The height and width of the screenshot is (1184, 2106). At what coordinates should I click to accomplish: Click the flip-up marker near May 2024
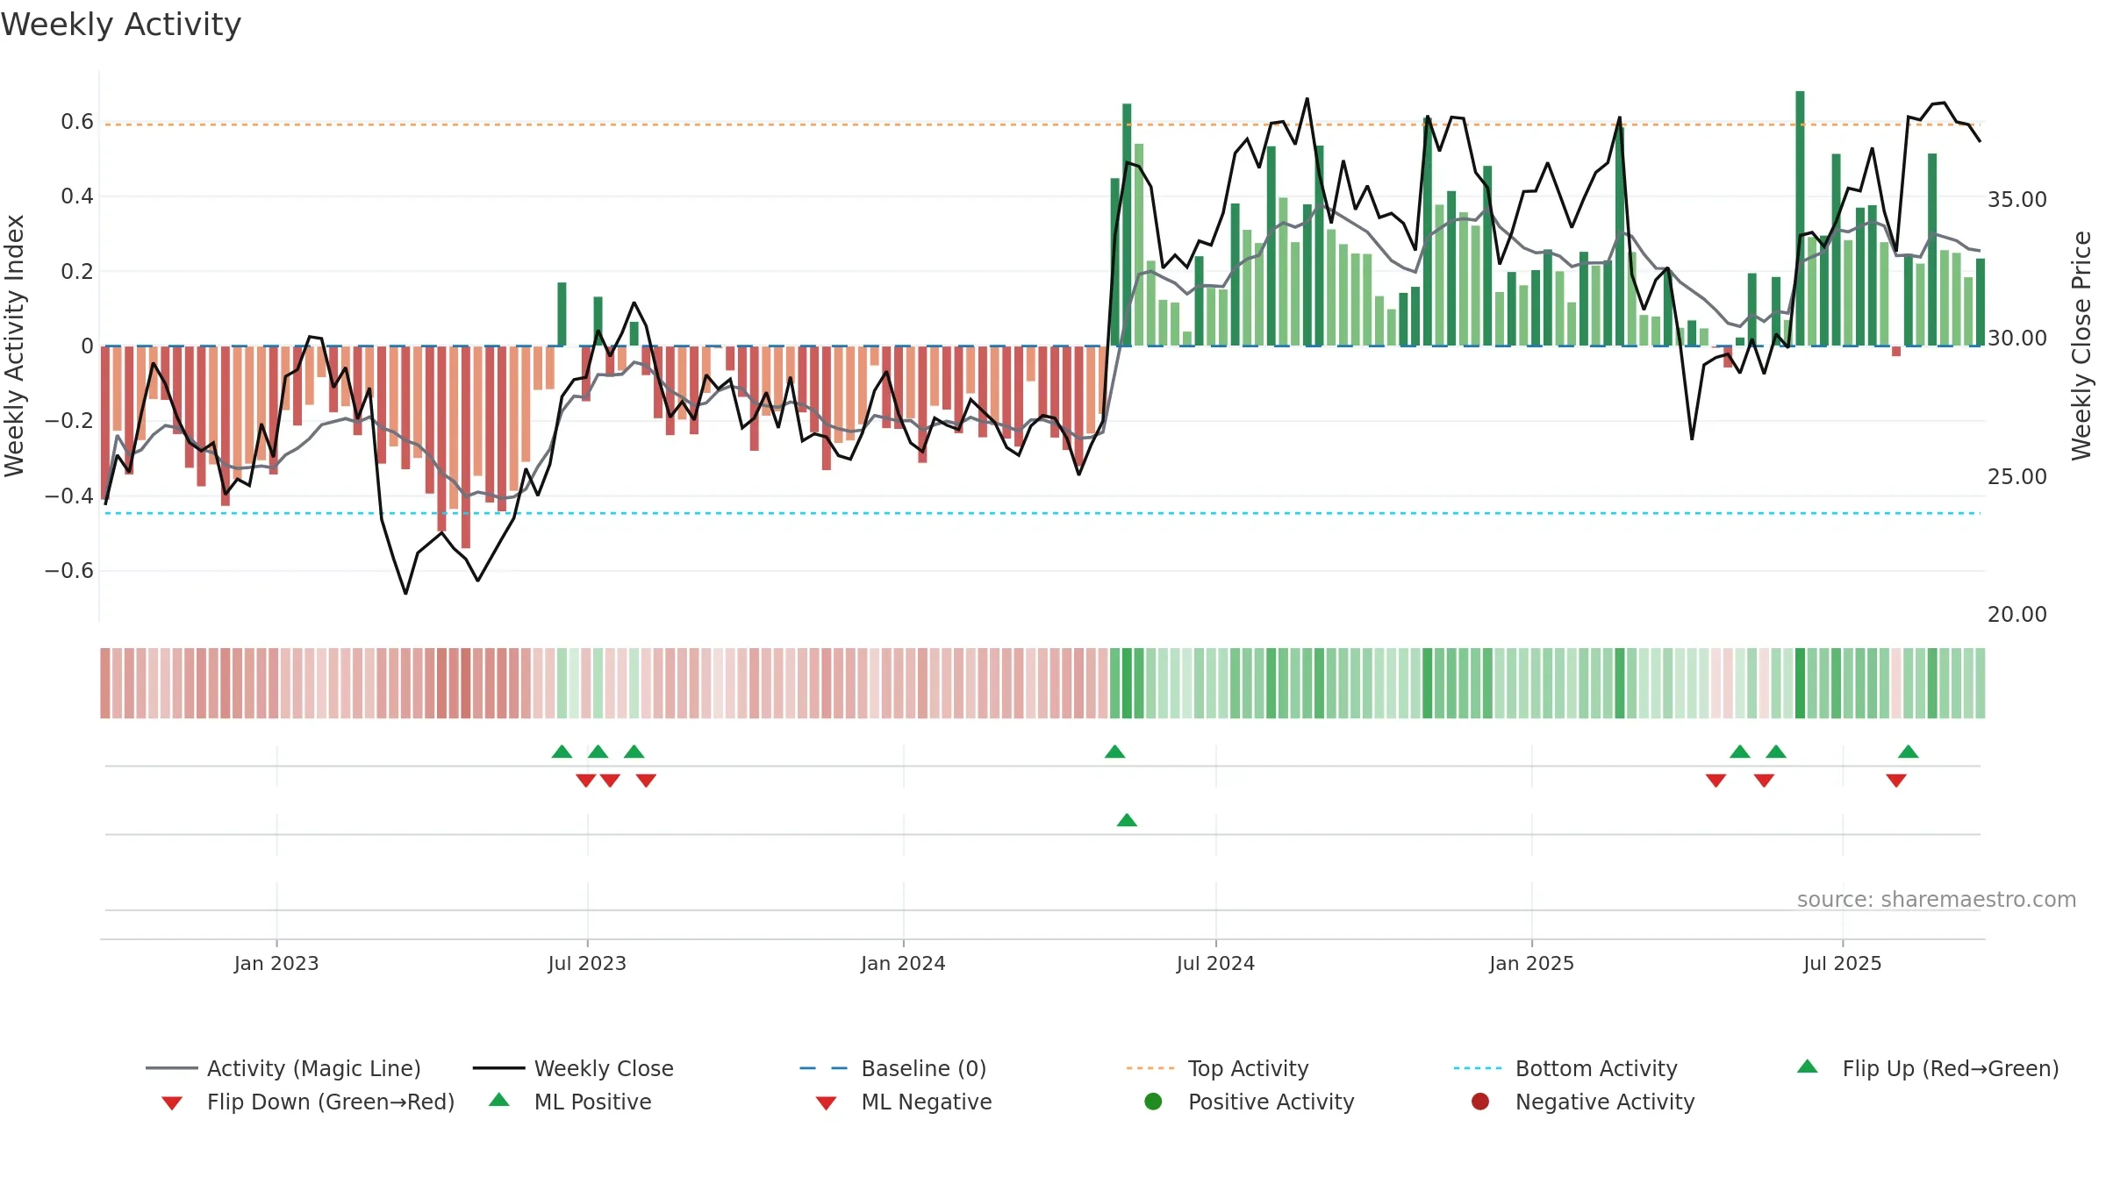(1114, 752)
